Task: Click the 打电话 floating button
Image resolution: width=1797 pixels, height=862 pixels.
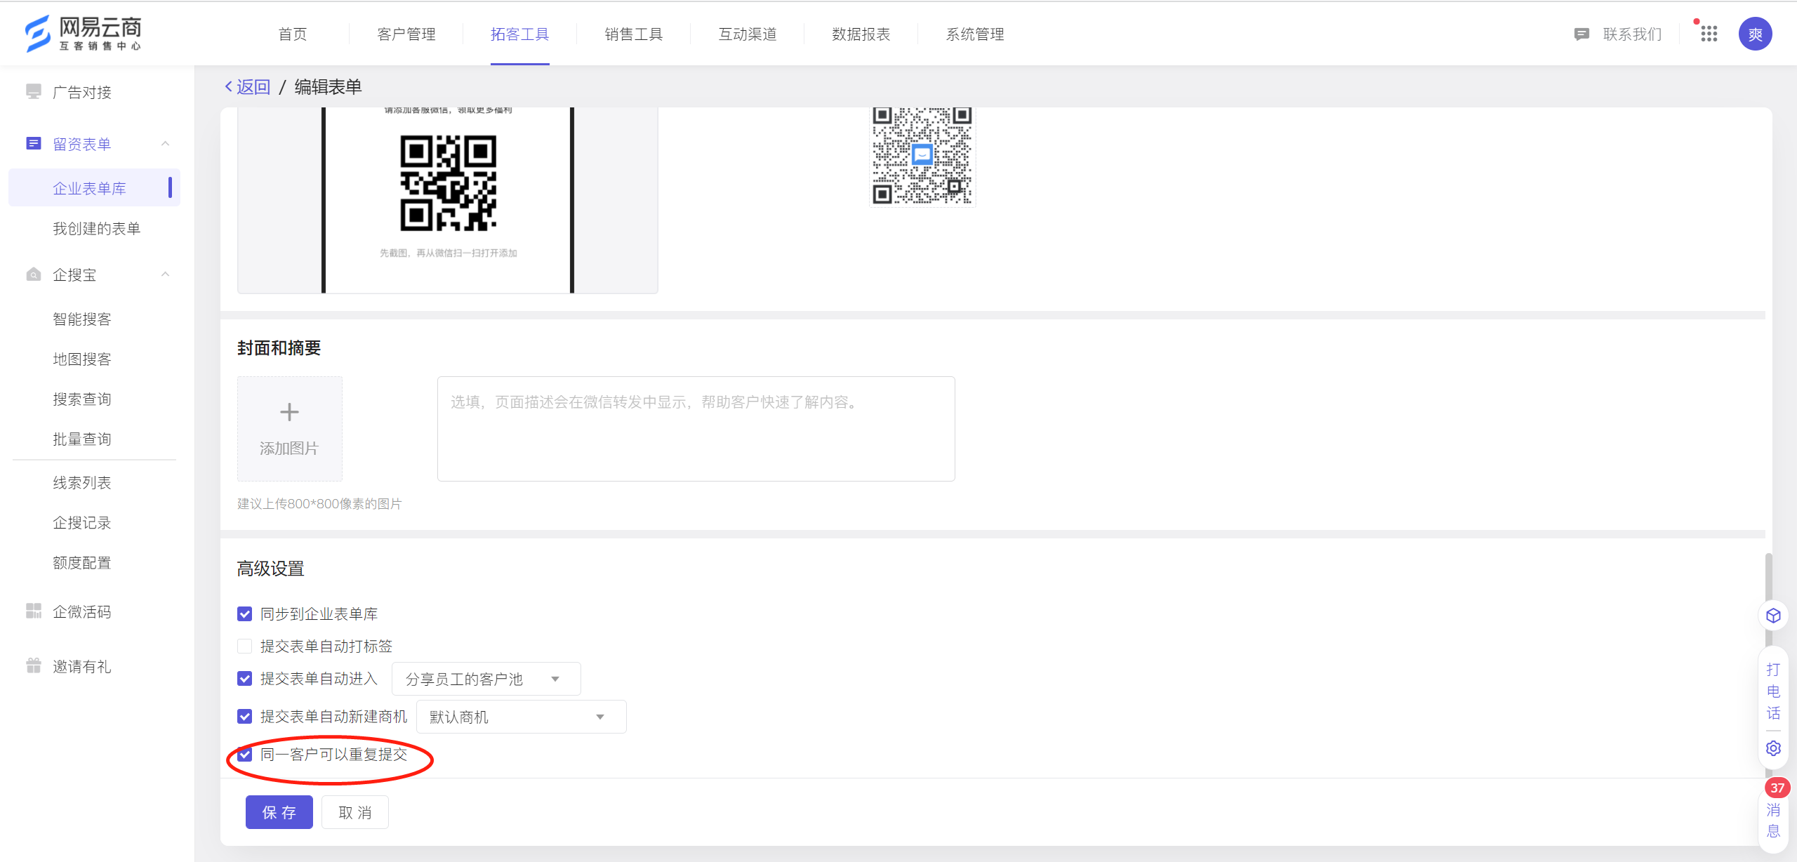Action: [x=1773, y=691]
